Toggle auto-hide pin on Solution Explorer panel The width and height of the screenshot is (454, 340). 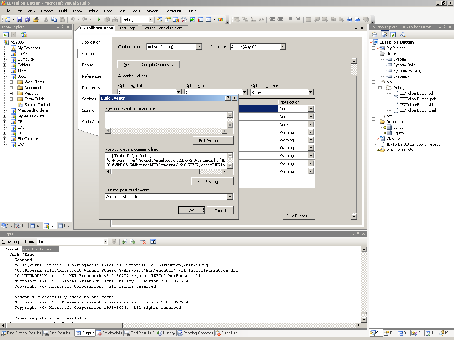445,27
